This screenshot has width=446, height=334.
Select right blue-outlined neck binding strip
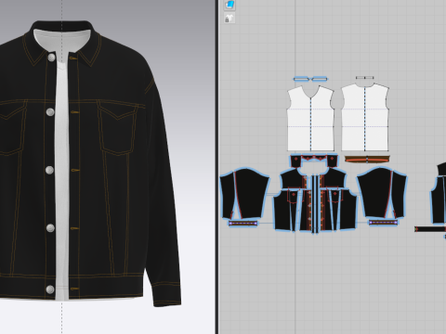tap(320, 79)
